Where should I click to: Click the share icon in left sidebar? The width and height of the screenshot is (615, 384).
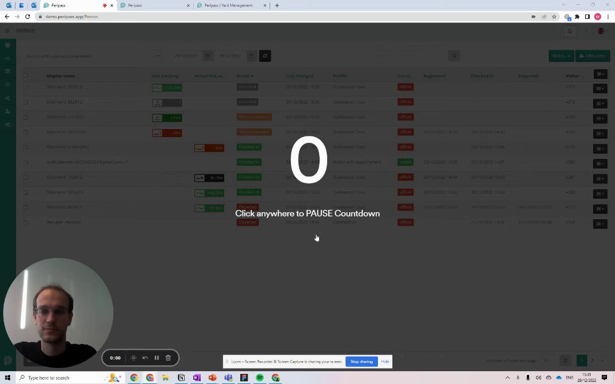(7, 98)
